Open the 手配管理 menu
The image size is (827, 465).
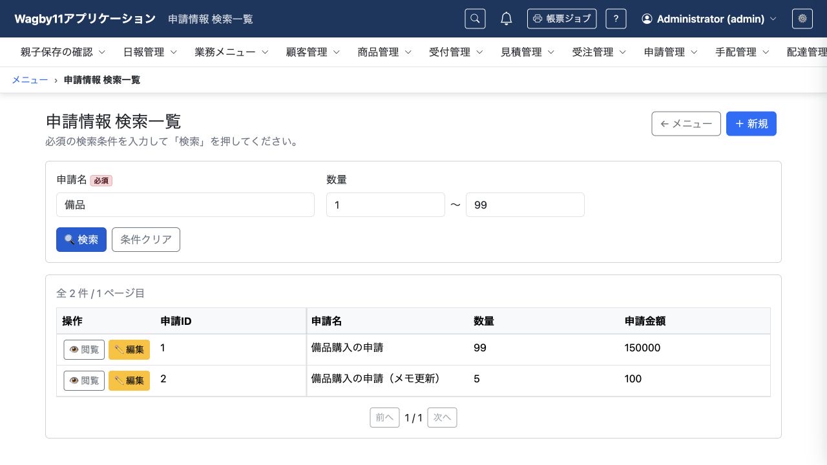[x=743, y=52]
